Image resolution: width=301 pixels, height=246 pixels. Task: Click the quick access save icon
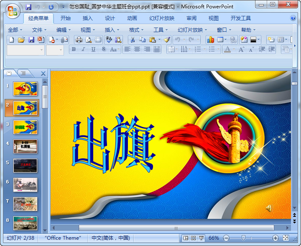pyautogui.click(x=28, y=7)
